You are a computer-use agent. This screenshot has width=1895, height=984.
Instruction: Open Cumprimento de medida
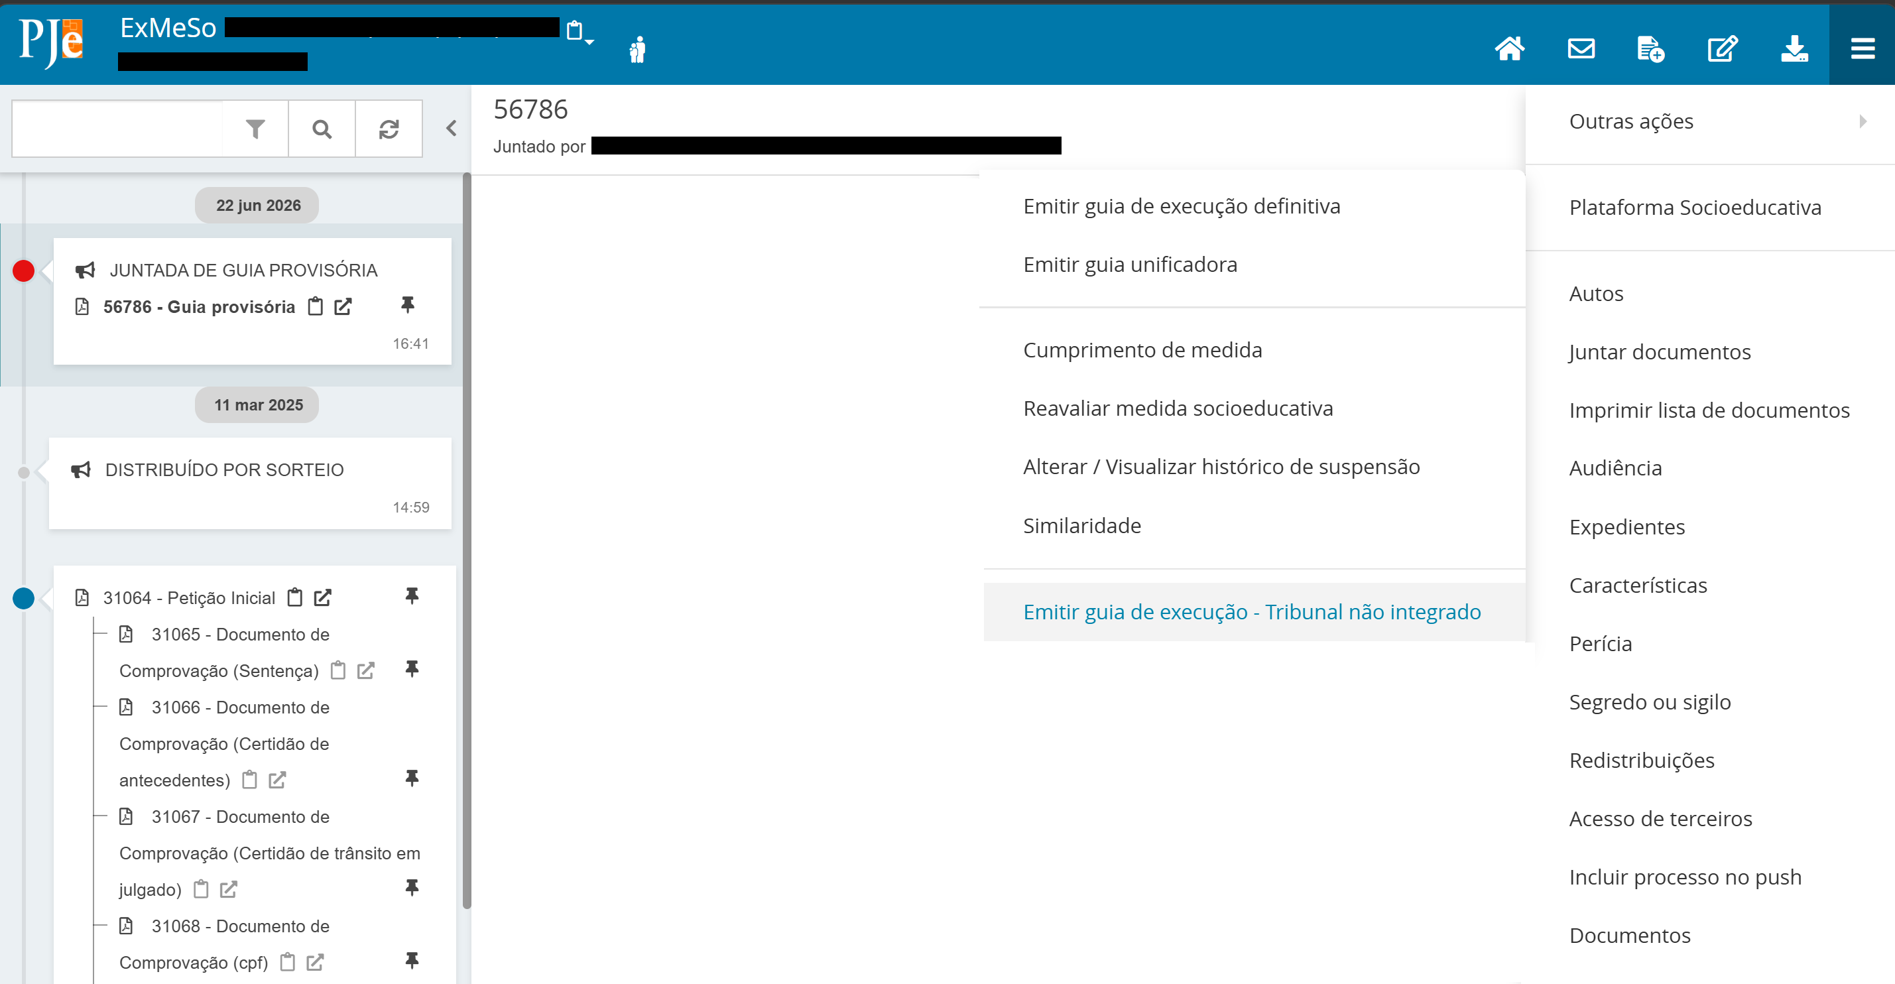(x=1142, y=350)
